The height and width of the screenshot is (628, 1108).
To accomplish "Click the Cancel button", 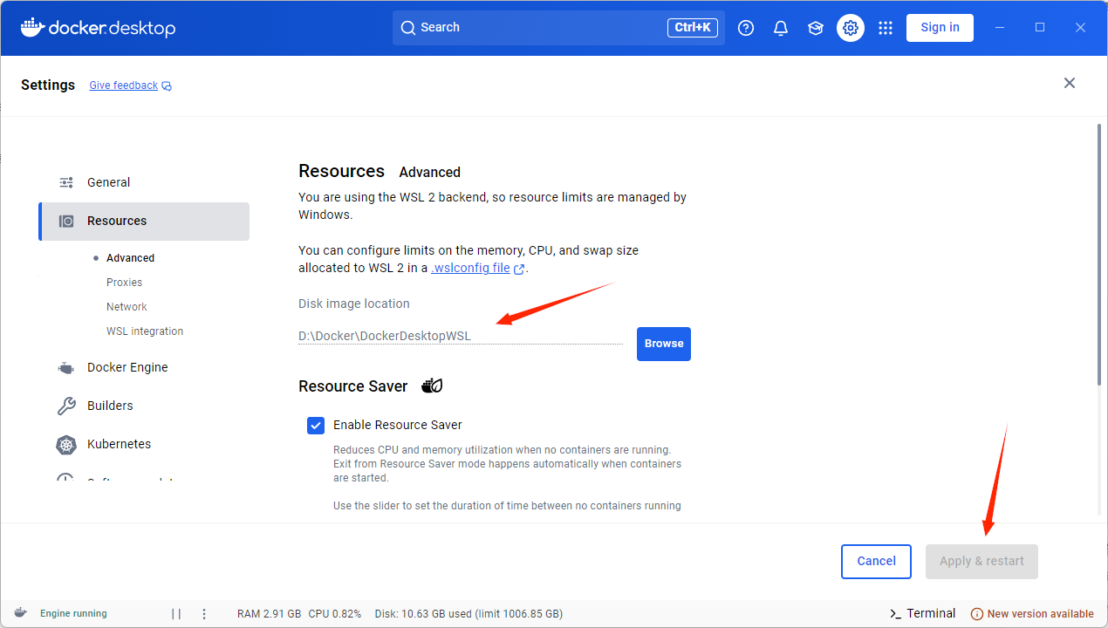I will [x=876, y=562].
